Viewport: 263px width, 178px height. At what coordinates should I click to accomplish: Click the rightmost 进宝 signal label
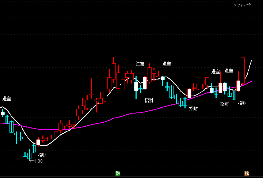click(x=229, y=71)
